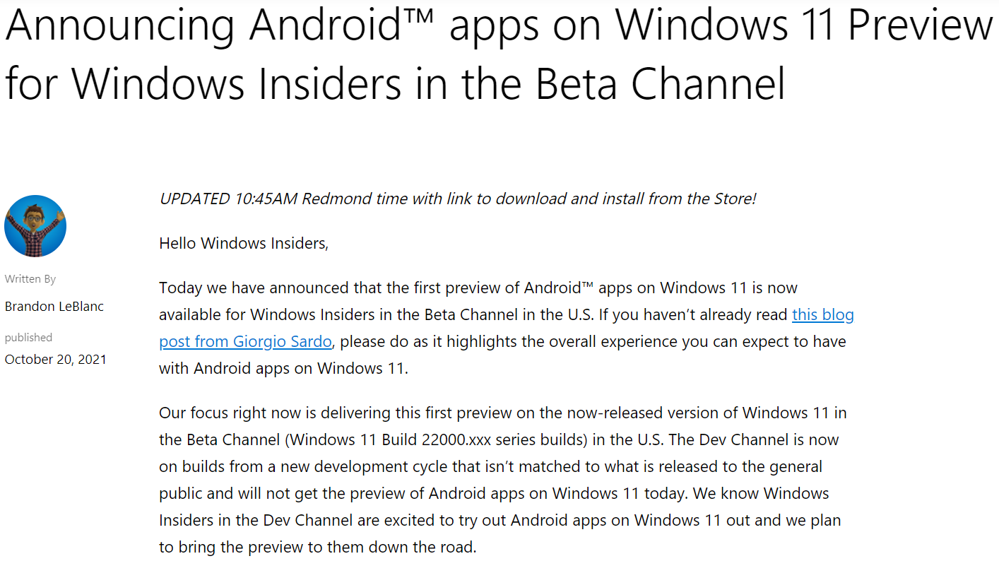Click the 'Written By' label
The image size is (999, 561).
point(30,279)
